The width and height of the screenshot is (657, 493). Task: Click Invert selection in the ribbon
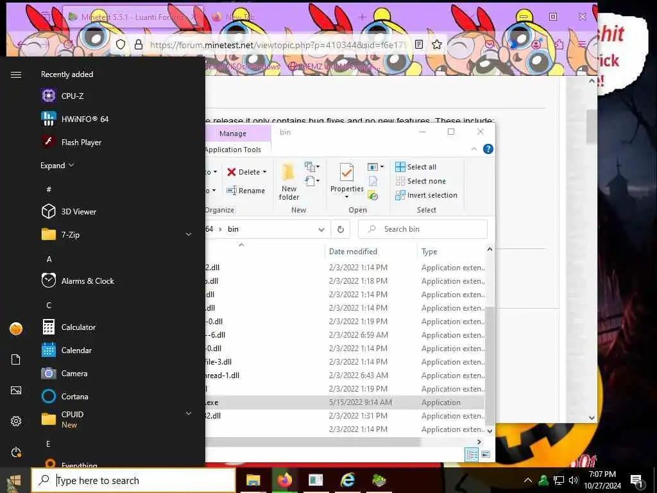[426, 195]
